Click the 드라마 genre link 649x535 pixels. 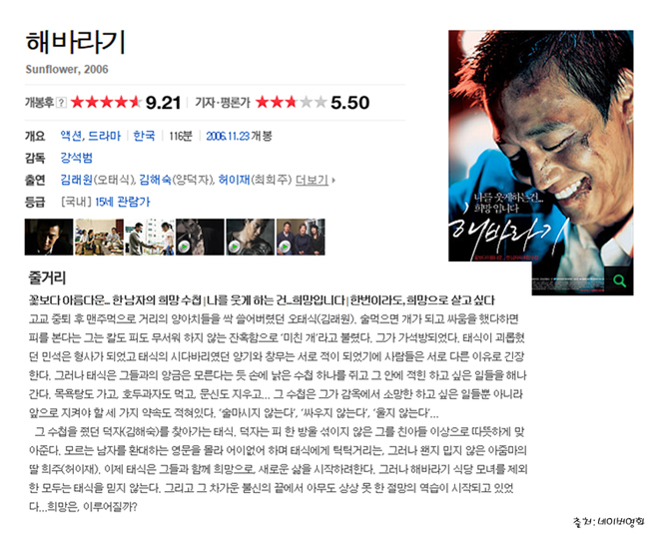tap(104, 136)
